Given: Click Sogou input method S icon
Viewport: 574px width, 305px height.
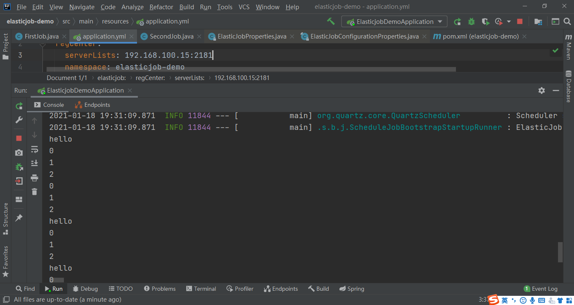Looking at the screenshot, I should [493, 300].
